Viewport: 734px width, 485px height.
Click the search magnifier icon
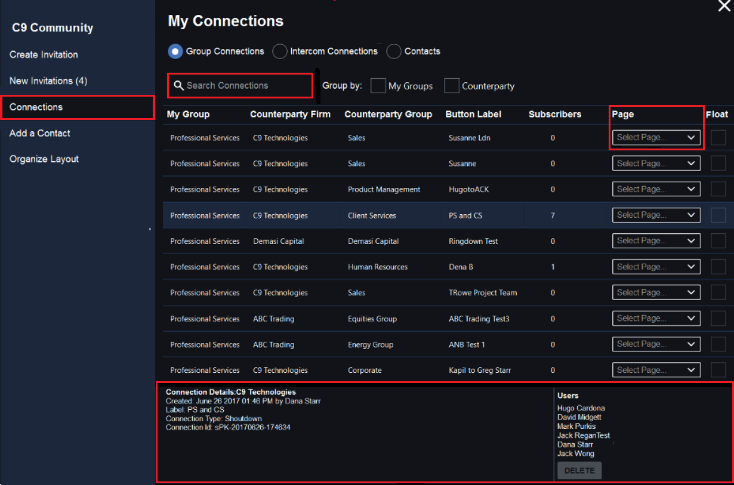[178, 86]
